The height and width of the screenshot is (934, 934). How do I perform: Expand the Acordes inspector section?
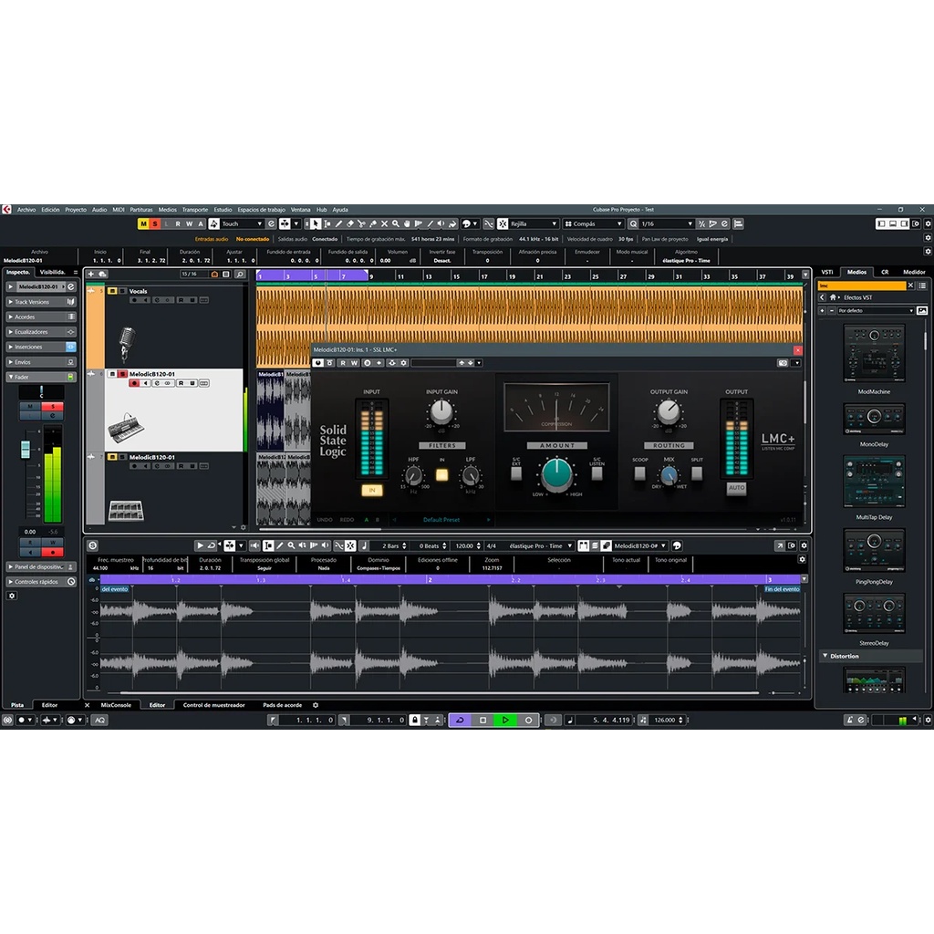[x=40, y=317]
